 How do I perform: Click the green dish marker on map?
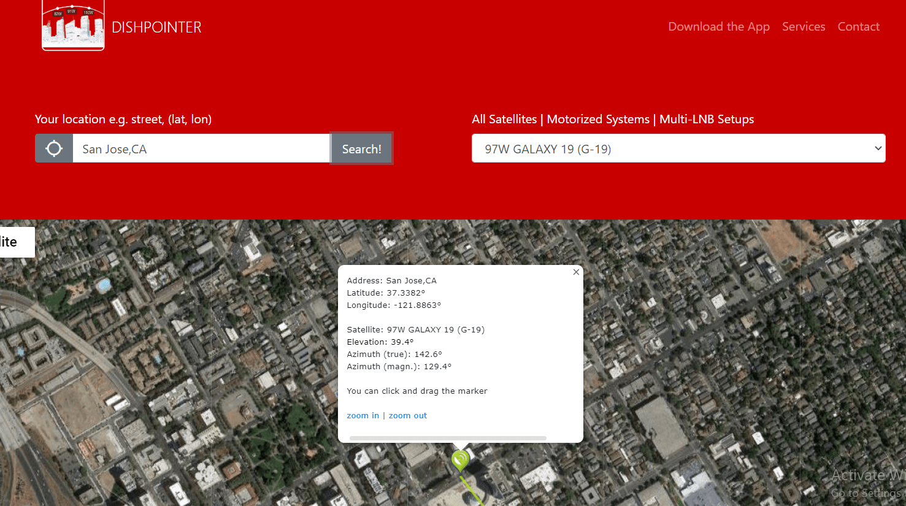click(x=460, y=459)
